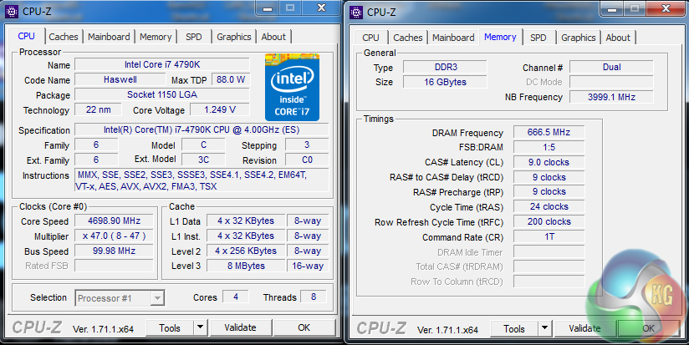The width and height of the screenshot is (689, 345).
Task: Click the Intel Core i7 logo badge
Action: pyautogui.click(x=292, y=88)
